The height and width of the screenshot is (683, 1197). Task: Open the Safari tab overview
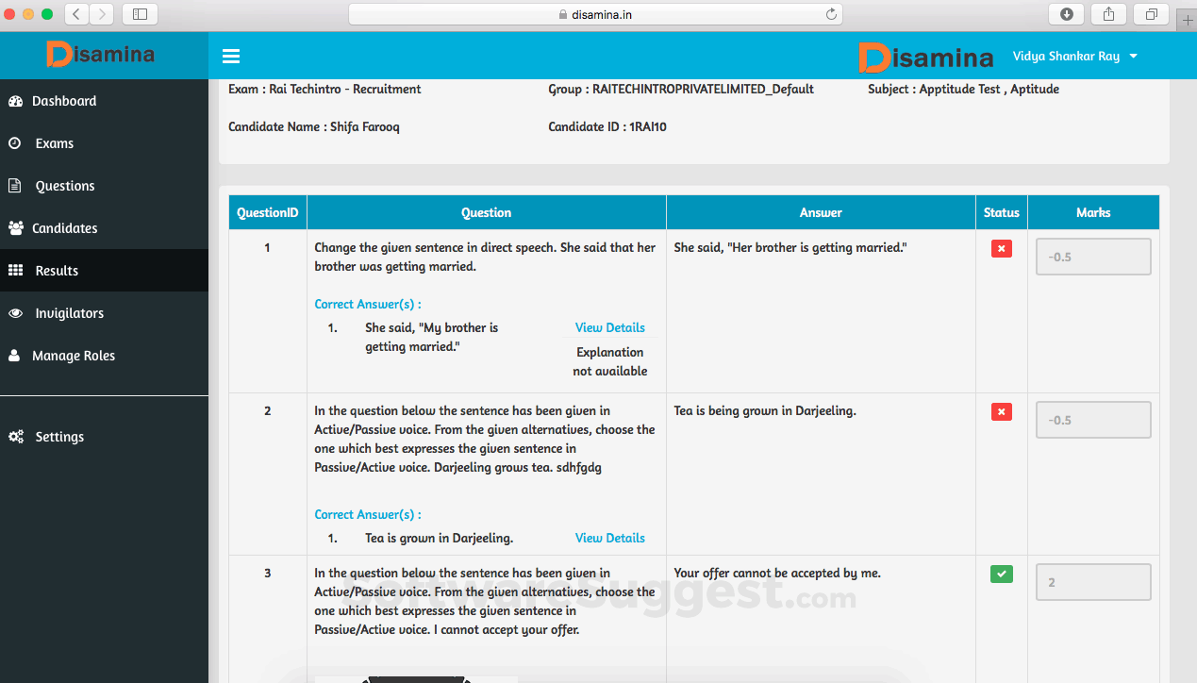click(1151, 13)
